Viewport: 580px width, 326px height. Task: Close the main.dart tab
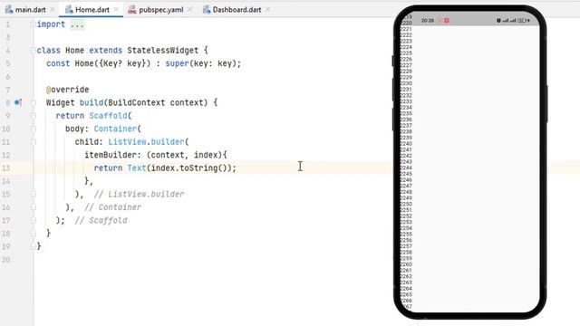click(x=53, y=10)
